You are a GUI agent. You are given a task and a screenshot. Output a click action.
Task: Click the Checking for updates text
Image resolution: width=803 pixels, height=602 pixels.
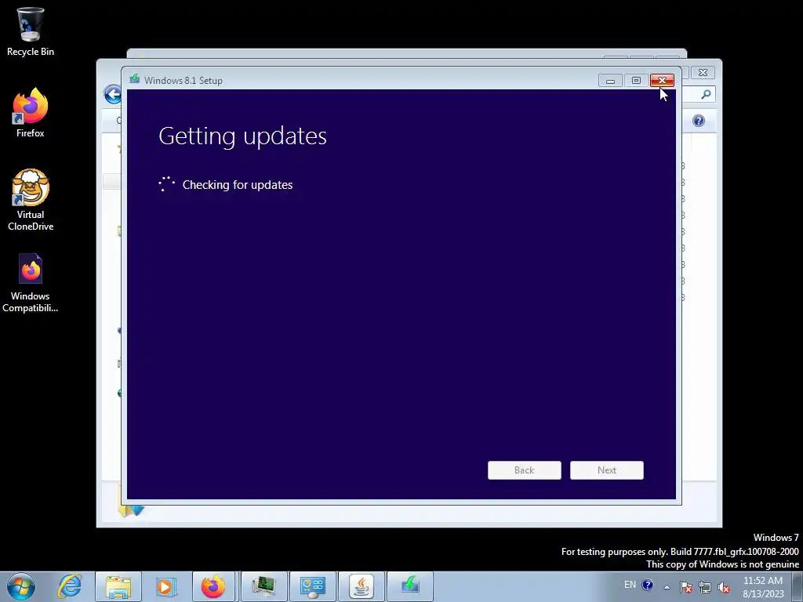[238, 185]
